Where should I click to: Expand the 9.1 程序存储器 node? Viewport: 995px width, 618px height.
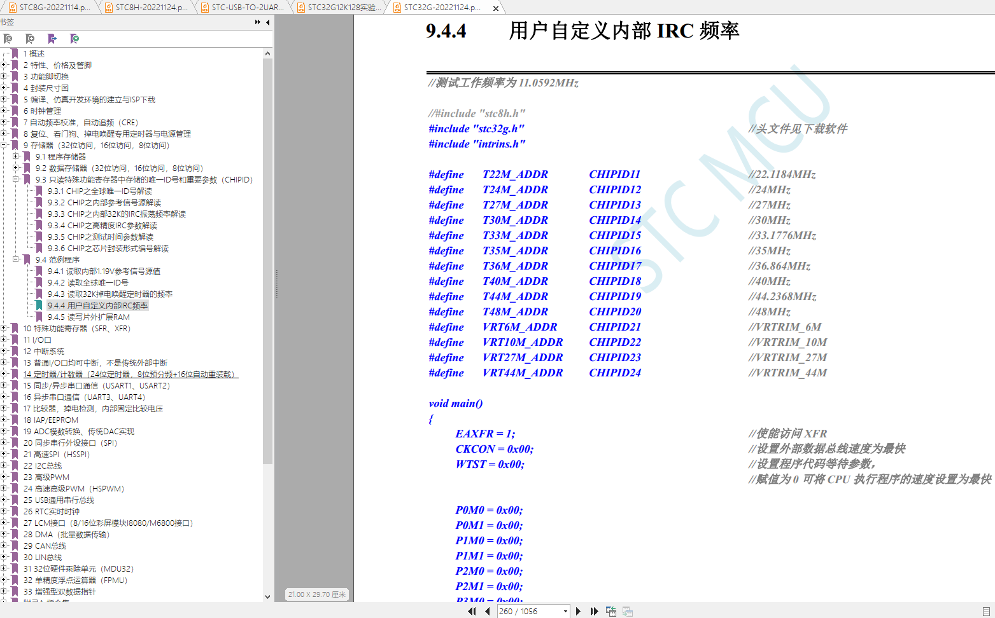[16, 156]
